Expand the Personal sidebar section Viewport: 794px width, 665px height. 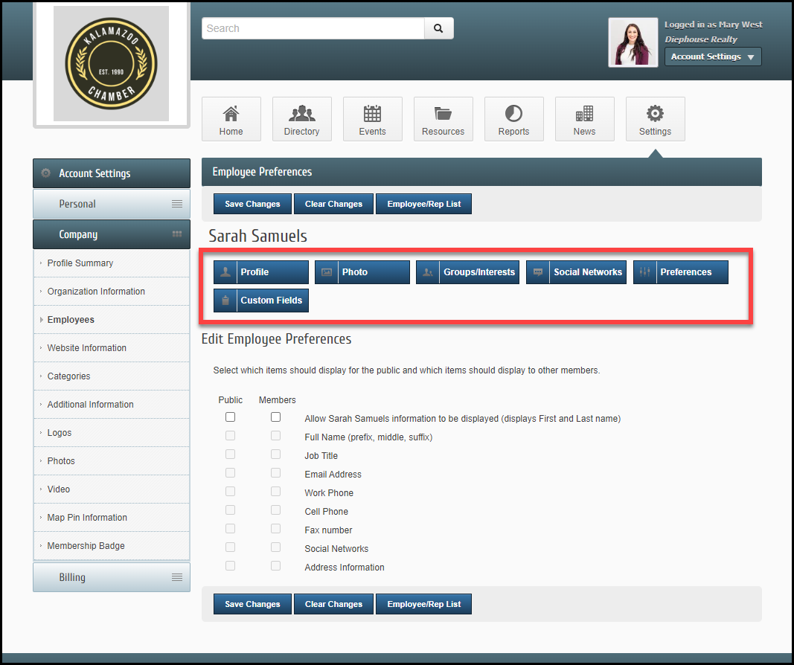point(112,204)
